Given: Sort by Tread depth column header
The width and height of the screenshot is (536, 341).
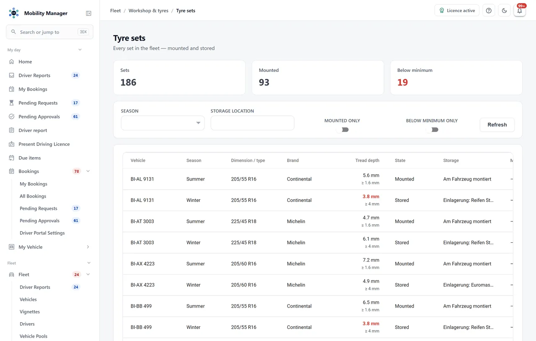Looking at the screenshot, I should pos(367,160).
